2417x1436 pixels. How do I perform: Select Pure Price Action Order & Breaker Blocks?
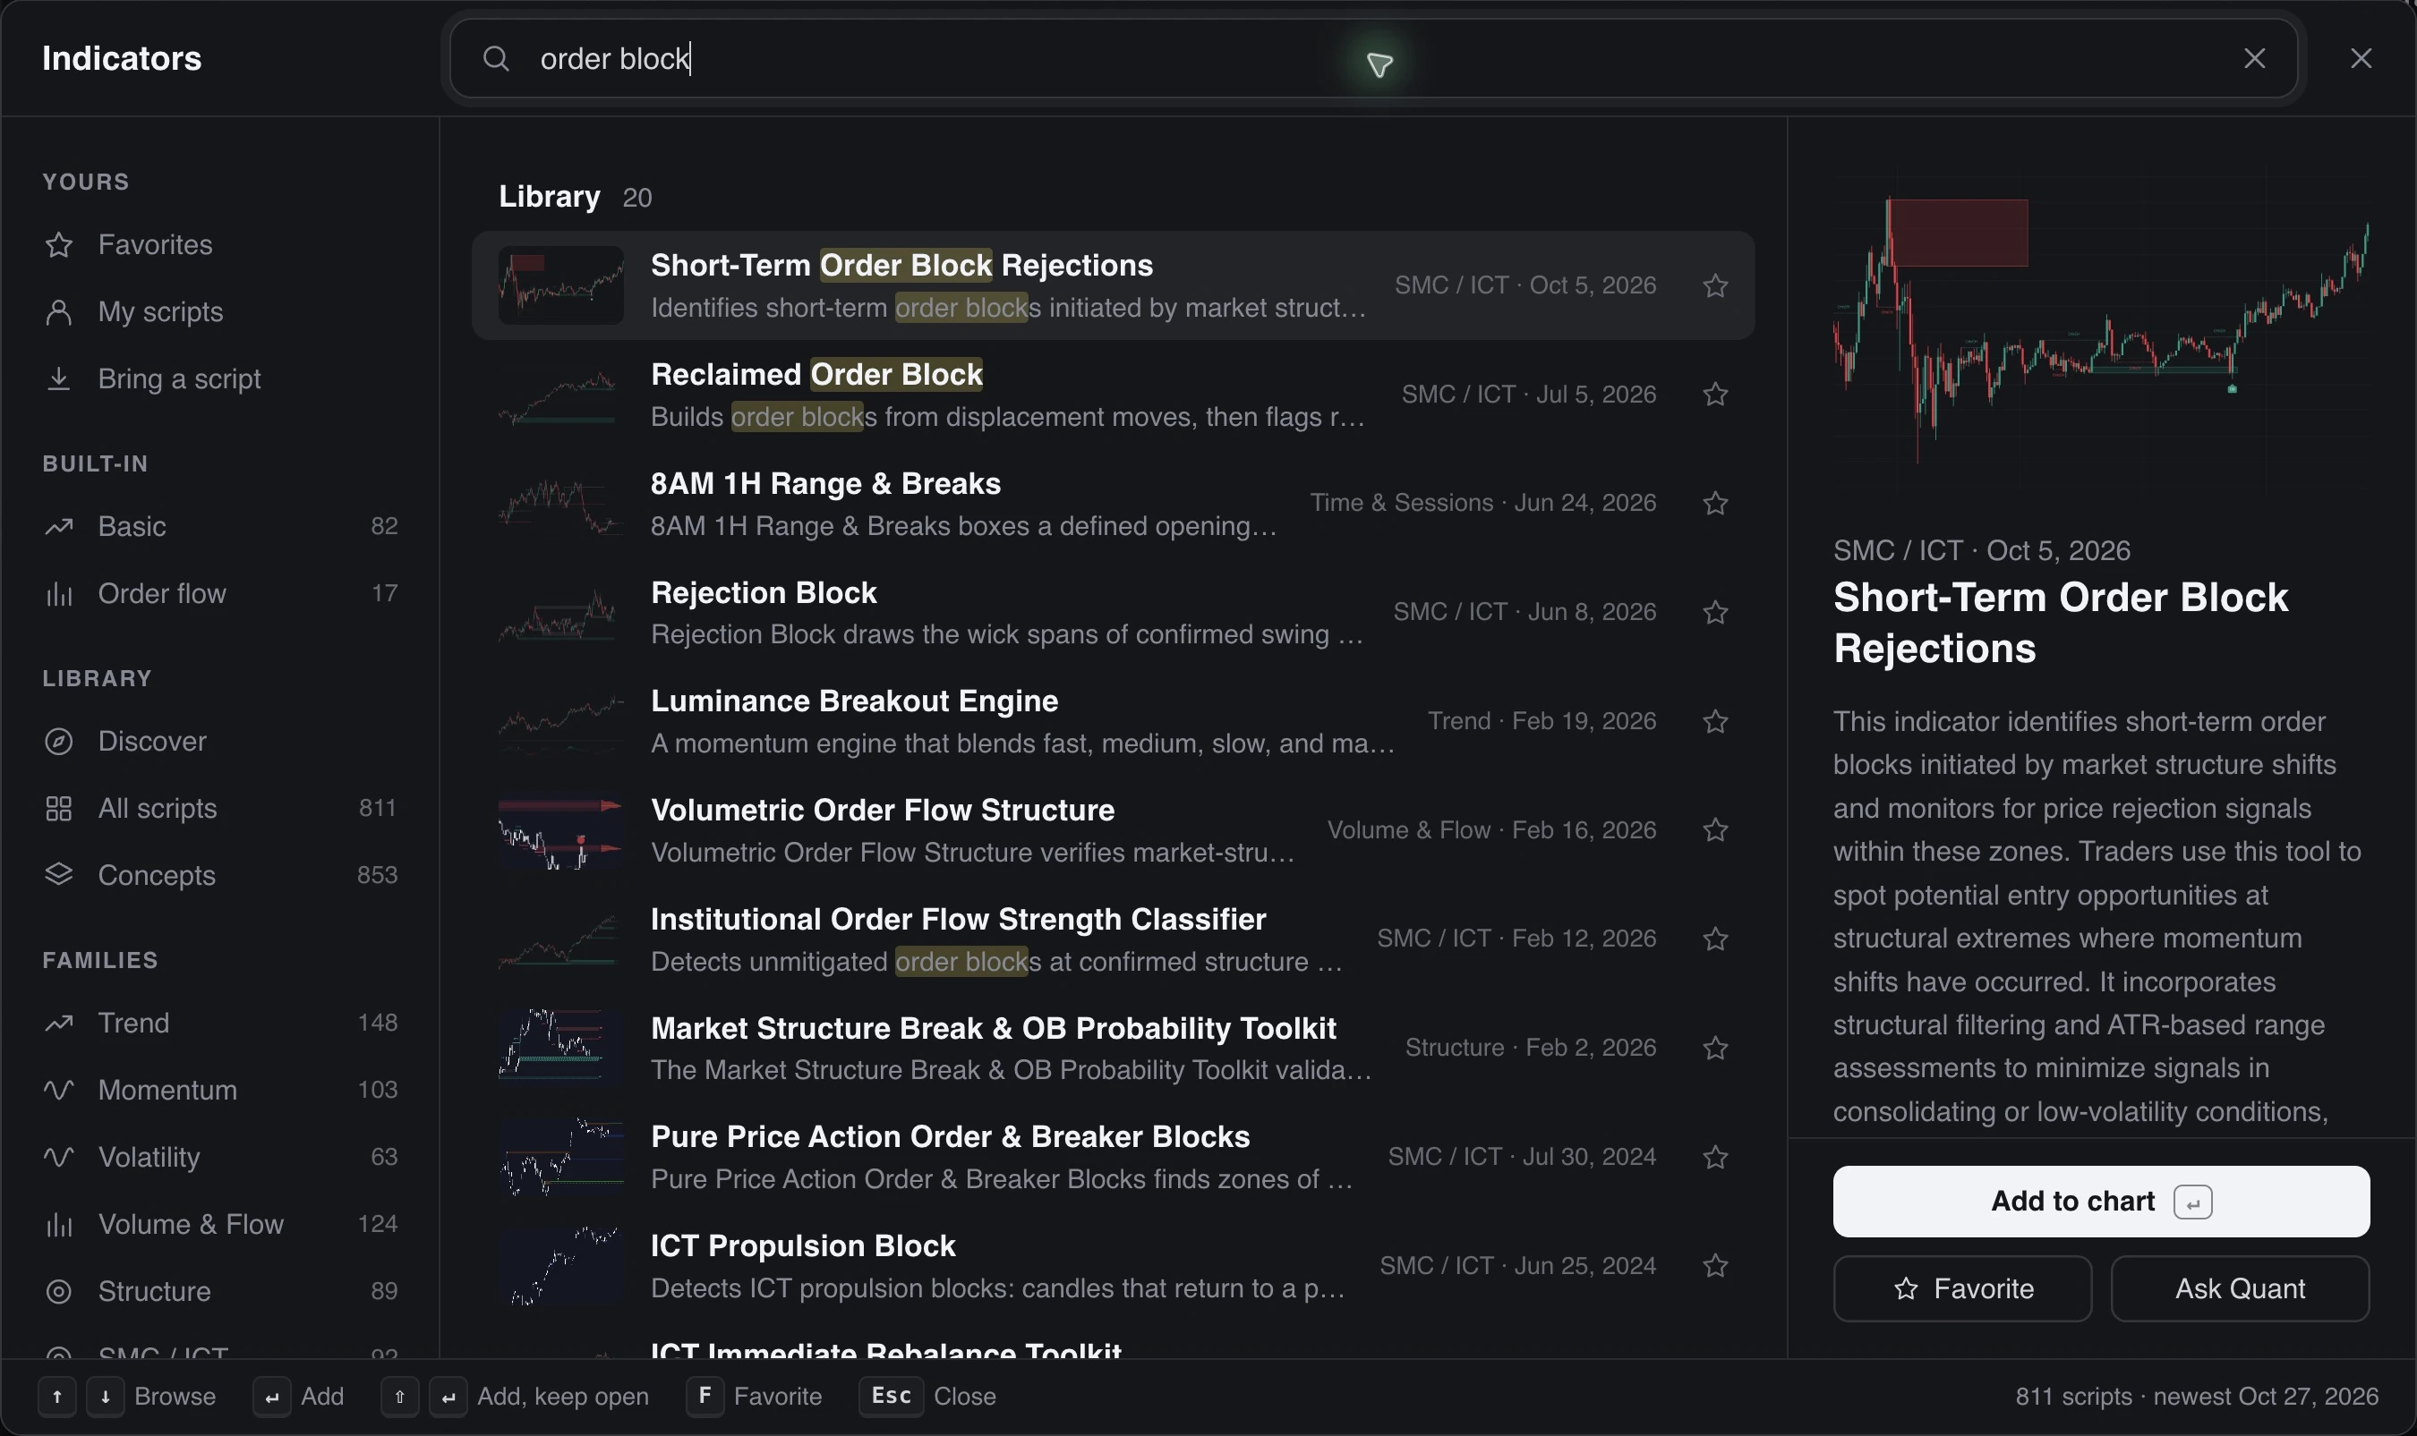[1113, 1156]
